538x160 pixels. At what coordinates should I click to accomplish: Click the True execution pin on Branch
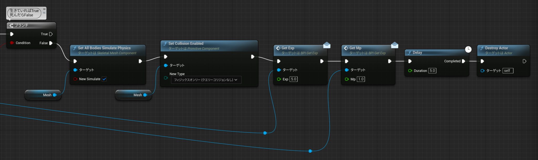pyautogui.click(x=51, y=34)
